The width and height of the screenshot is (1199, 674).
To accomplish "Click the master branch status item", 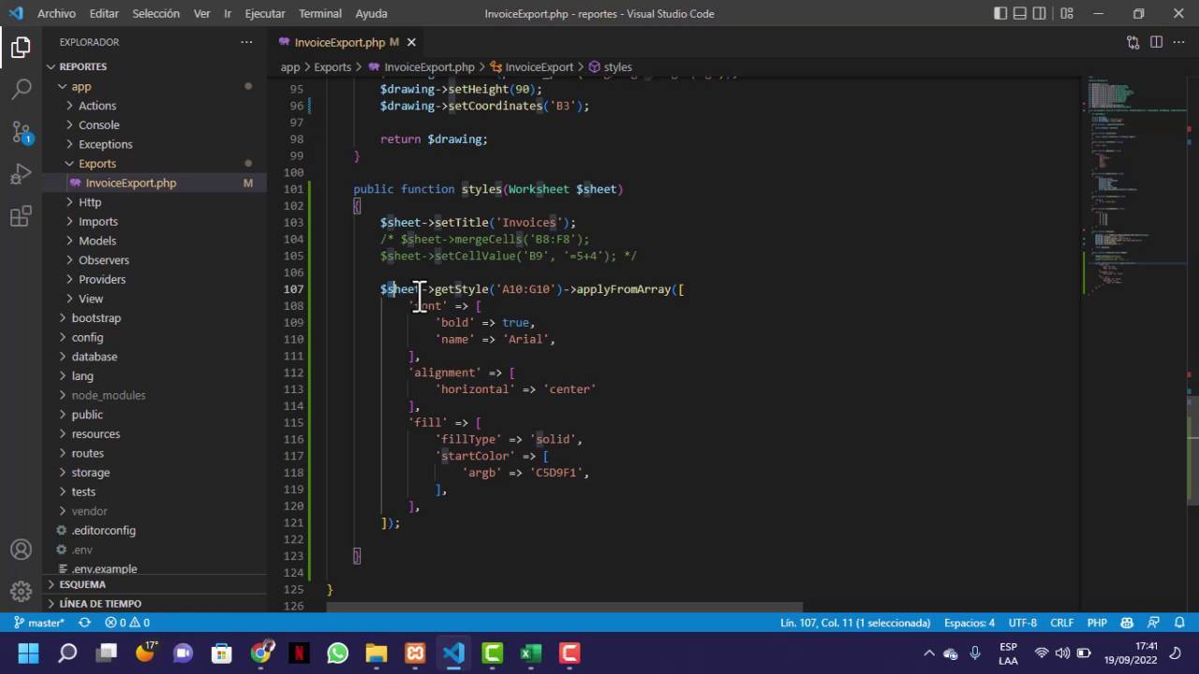I will click(39, 623).
